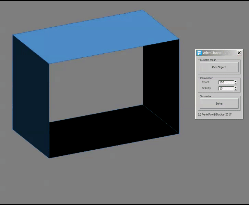The height and width of the screenshot is (205, 249).
Task: Click the WireChaos title text
Action: pyautogui.click(x=212, y=53)
